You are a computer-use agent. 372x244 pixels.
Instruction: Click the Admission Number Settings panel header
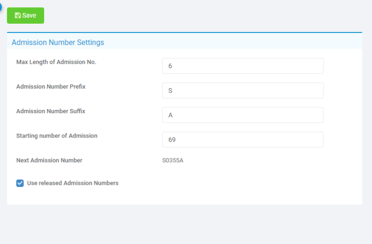tap(58, 42)
